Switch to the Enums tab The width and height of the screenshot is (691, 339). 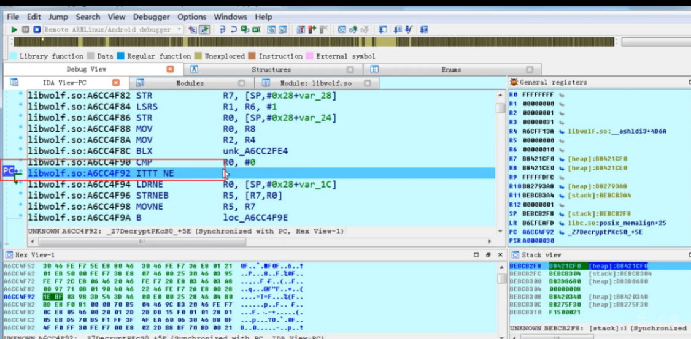451,69
